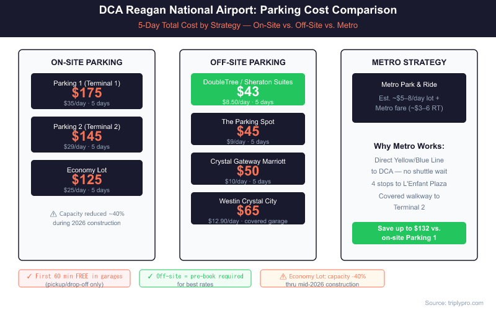Image resolution: width=496 pixels, height=310 pixels.
Task: Open the Metro Park & Ride card
Action: [x=409, y=98]
